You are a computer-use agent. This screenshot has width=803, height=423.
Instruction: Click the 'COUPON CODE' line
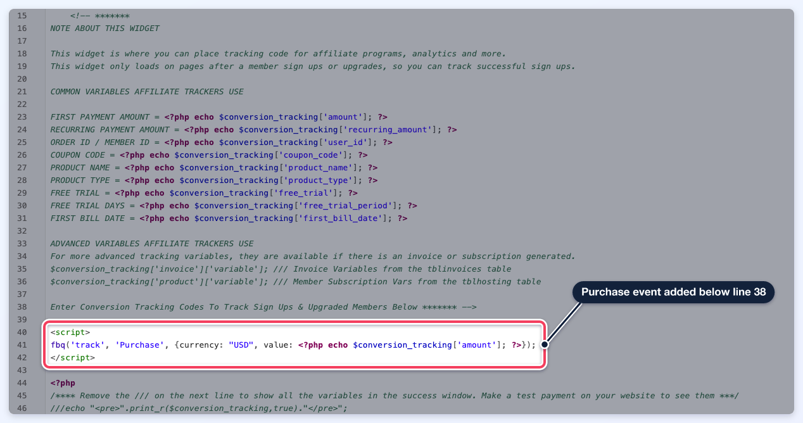tap(209, 155)
